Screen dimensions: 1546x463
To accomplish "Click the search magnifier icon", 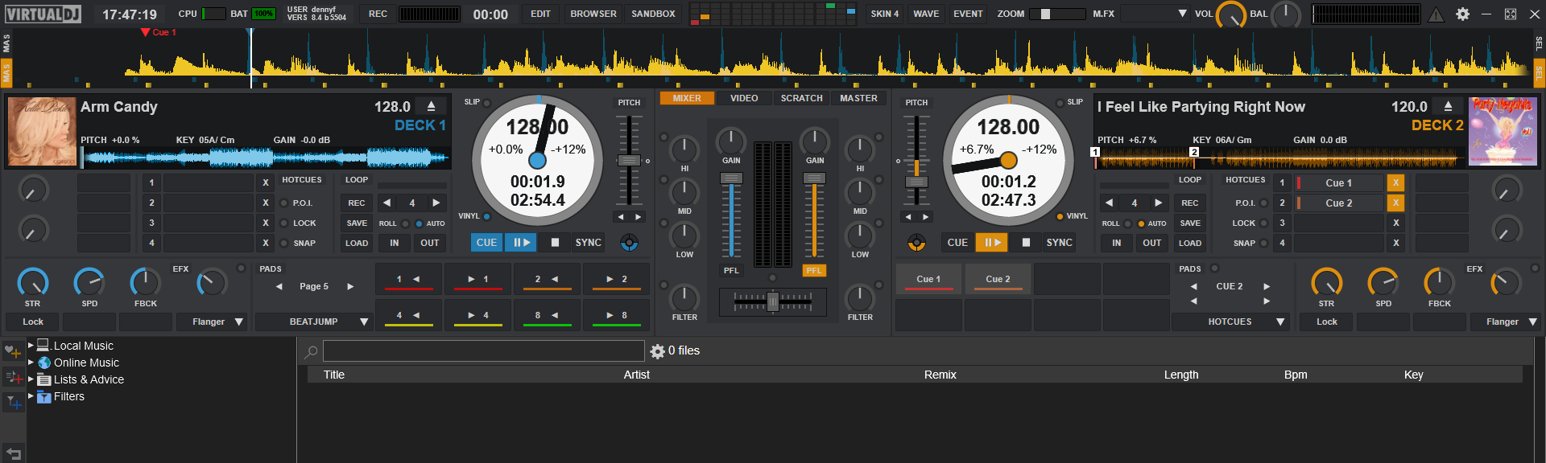I will tap(311, 351).
